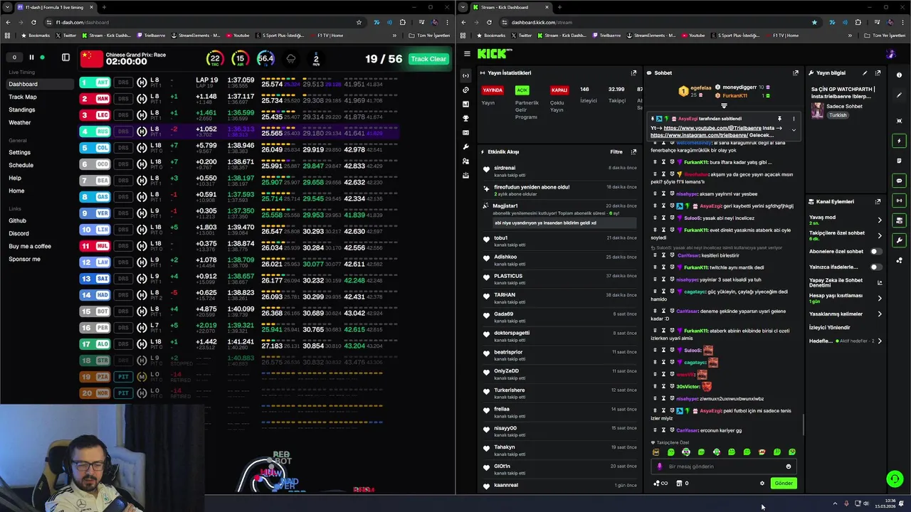Open Weather in f1-dash sidebar

20,122
